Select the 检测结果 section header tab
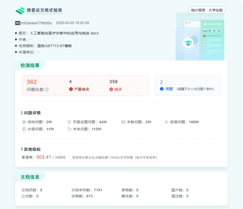The height and width of the screenshot is (209, 243). 30,66
